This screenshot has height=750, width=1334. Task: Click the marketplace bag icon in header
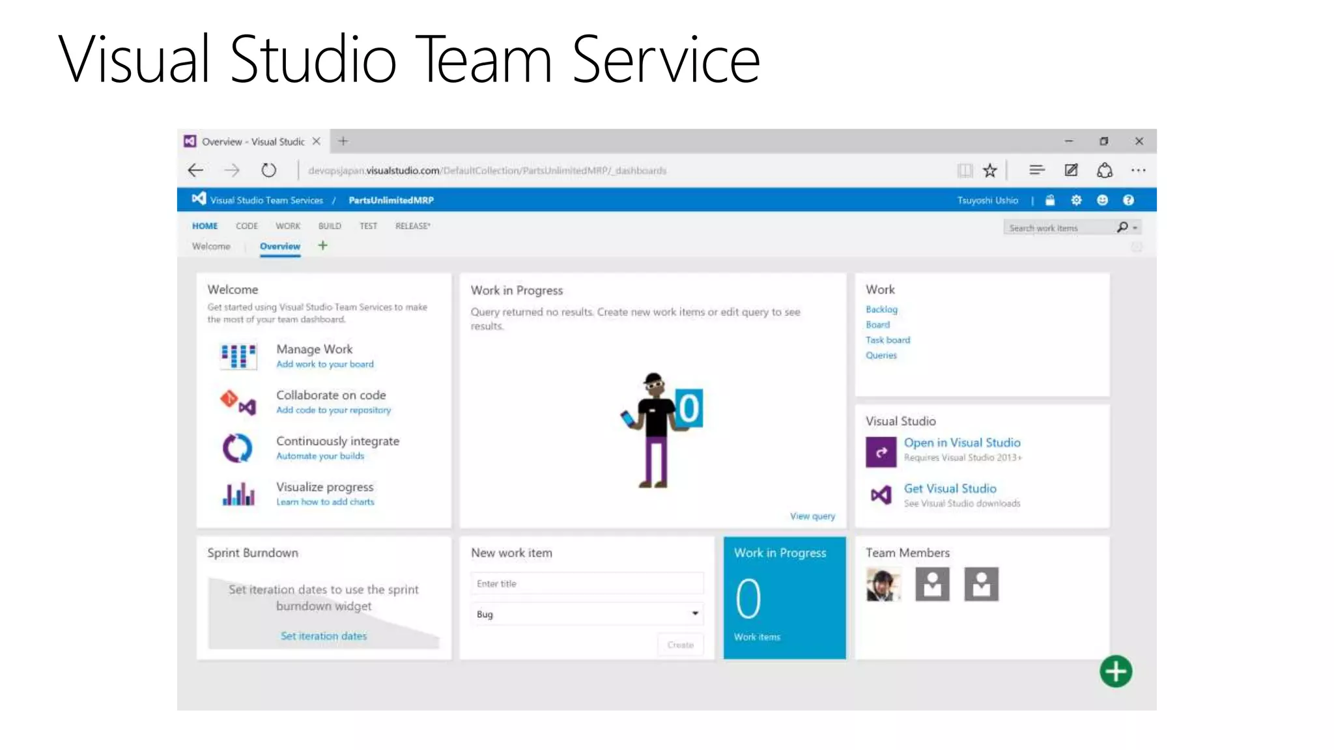1050,200
